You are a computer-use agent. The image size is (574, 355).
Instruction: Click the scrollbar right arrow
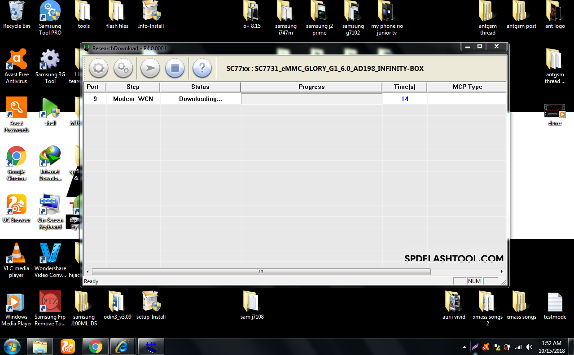click(502, 272)
